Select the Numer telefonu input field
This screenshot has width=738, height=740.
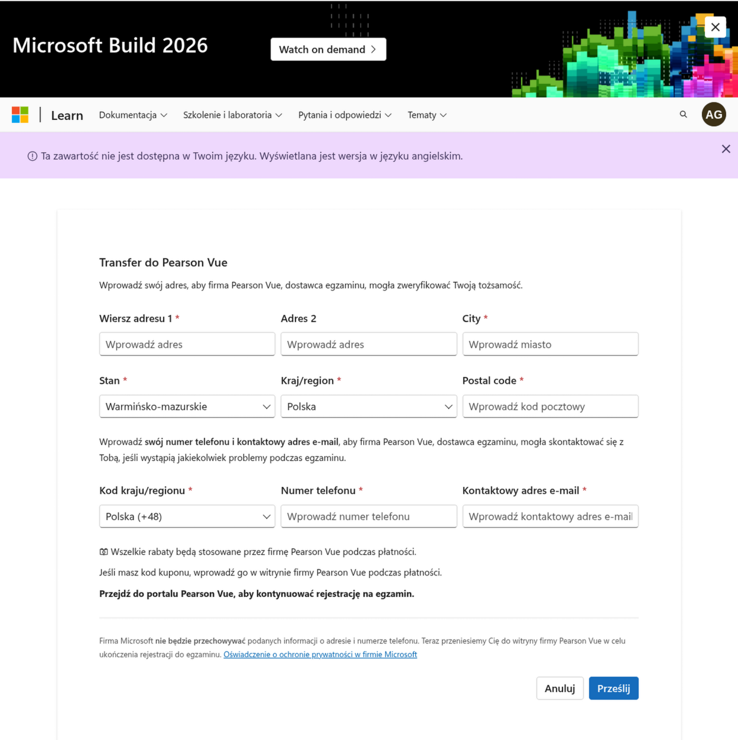[x=369, y=517]
